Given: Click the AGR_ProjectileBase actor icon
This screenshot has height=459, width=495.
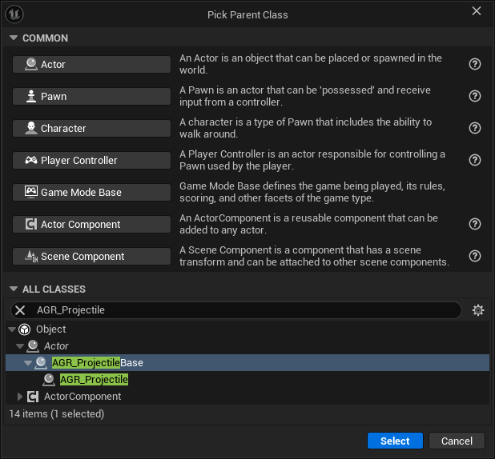Looking at the screenshot, I should 41,363.
